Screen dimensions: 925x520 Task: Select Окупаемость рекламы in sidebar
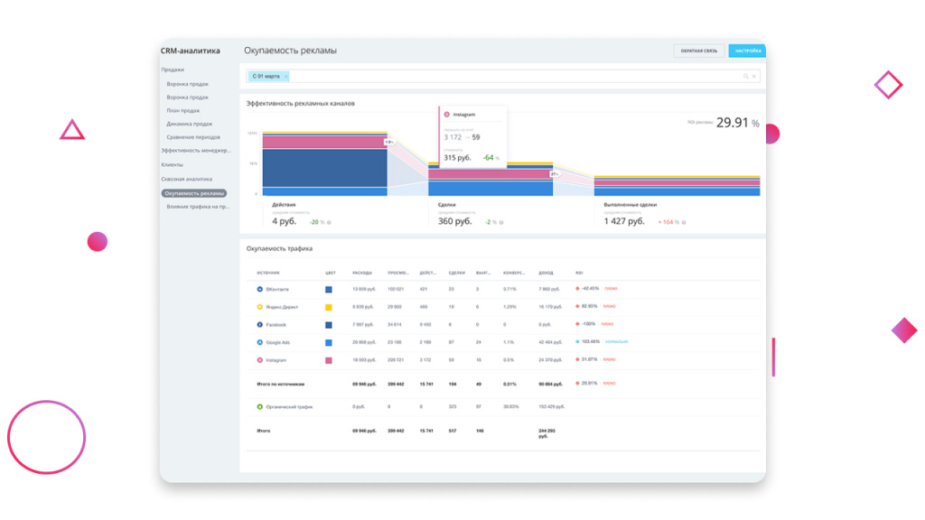(194, 193)
